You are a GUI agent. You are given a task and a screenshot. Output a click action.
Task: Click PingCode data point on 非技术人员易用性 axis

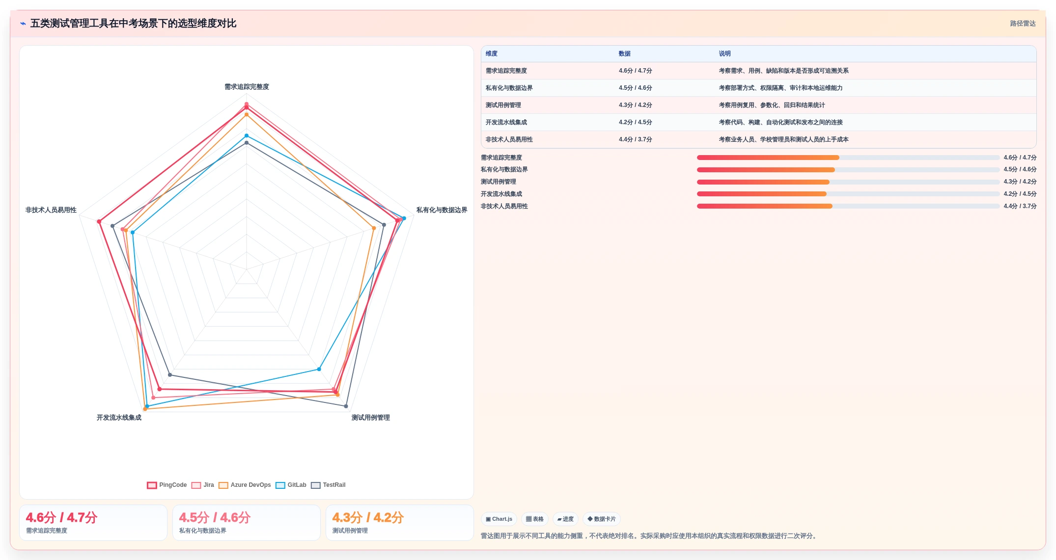(99, 222)
